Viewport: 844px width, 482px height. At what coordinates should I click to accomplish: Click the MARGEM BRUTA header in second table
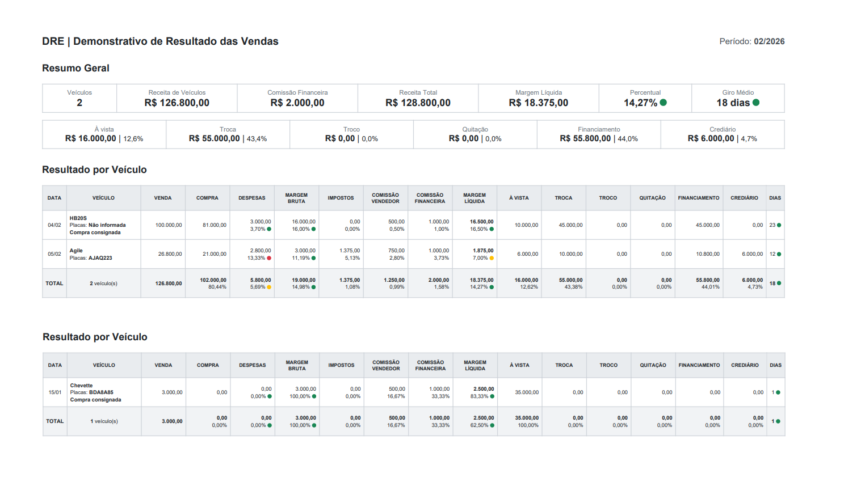click(297, 365)
